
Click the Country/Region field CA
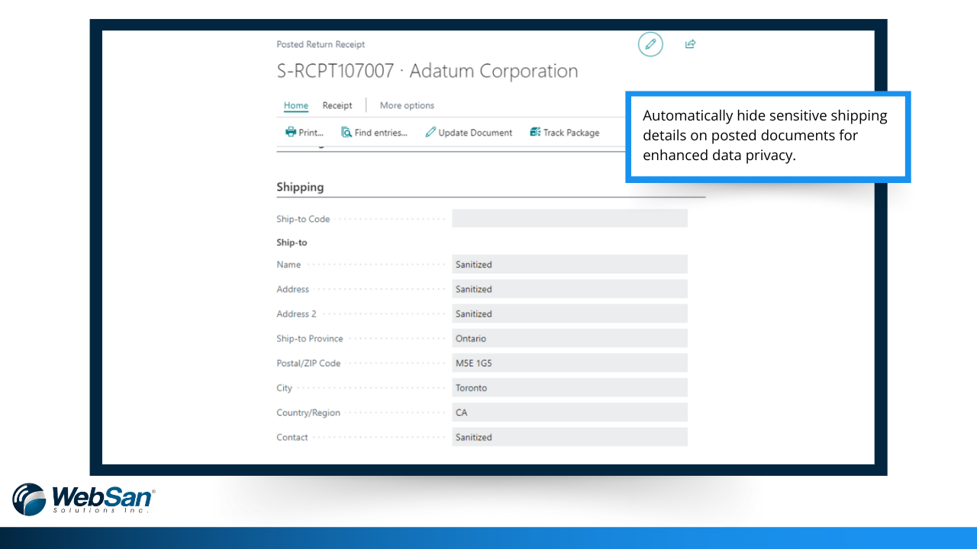pos(569,413)
